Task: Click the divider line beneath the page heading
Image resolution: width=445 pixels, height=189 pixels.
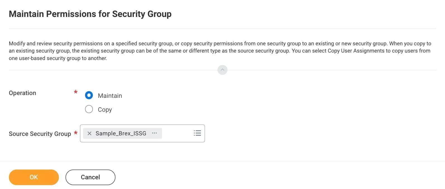Action: point(222,29)
